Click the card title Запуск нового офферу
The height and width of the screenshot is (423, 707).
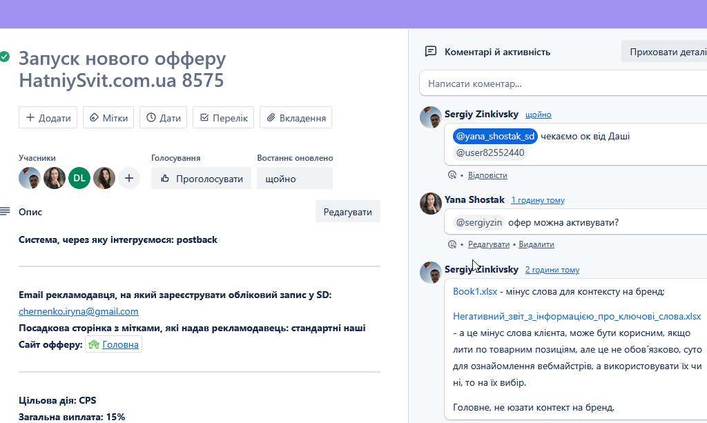tap(122, 70)
